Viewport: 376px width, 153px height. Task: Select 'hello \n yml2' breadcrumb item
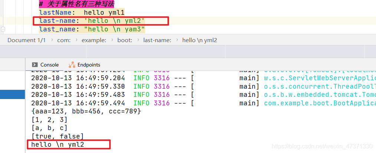[x=200, y=40]
